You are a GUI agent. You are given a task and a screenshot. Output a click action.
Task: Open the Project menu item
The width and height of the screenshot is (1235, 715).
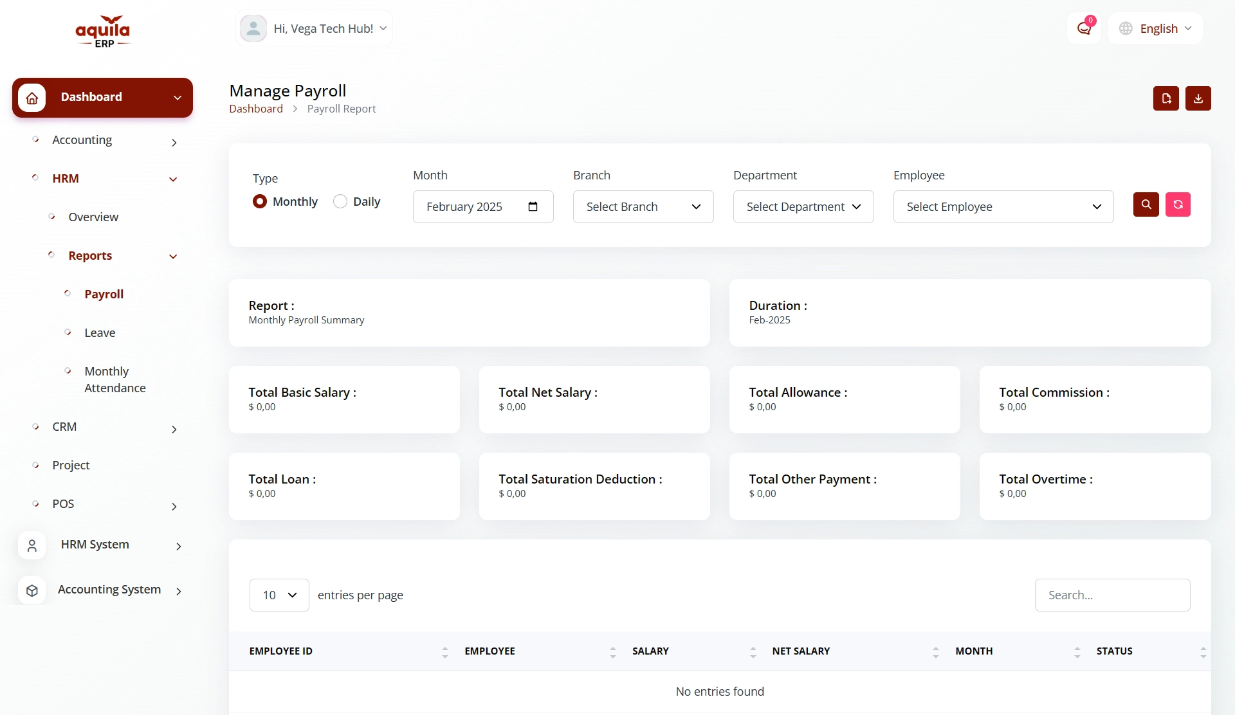[71, 465]
